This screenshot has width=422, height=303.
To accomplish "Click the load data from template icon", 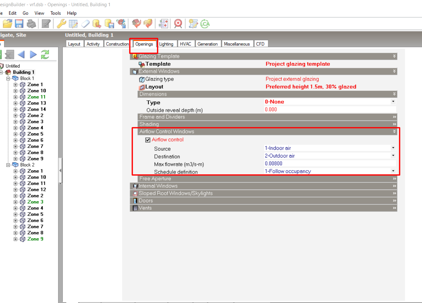I will coord(97,24).
